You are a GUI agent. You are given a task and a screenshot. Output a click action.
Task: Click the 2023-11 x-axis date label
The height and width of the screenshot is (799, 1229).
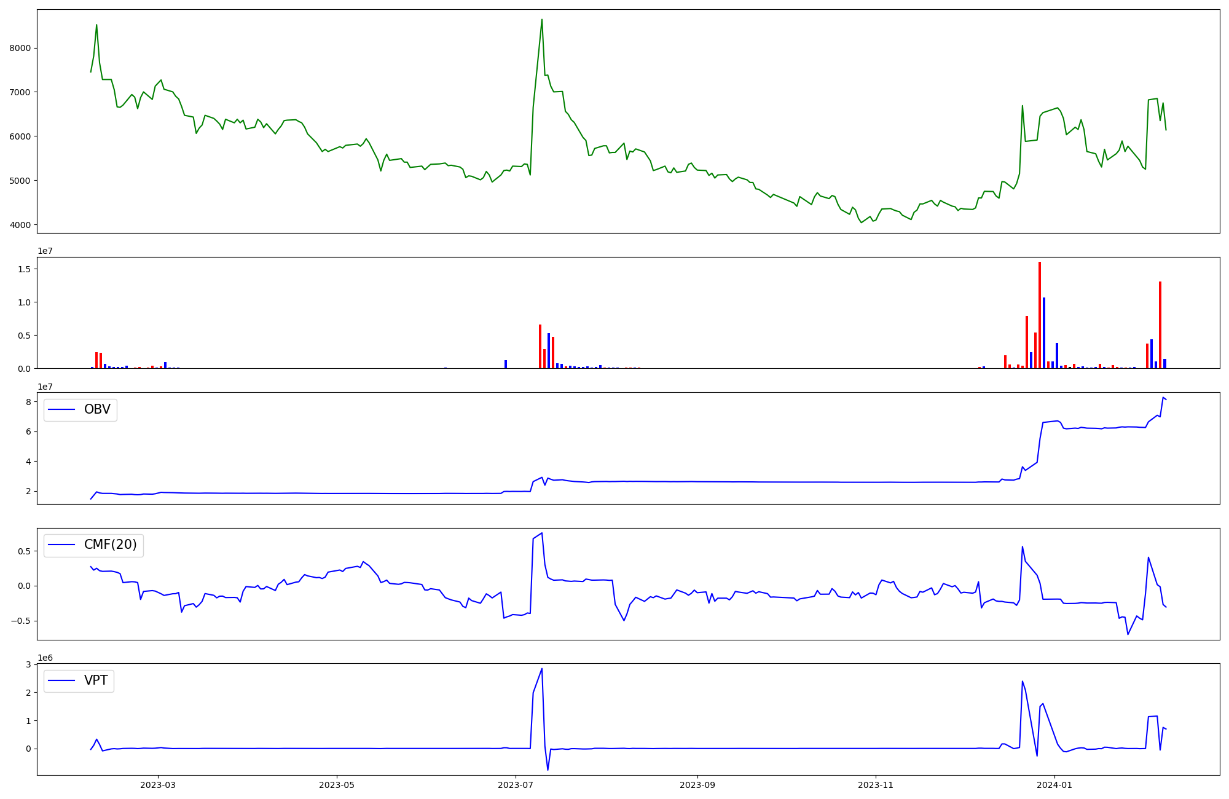coord(876,785)
